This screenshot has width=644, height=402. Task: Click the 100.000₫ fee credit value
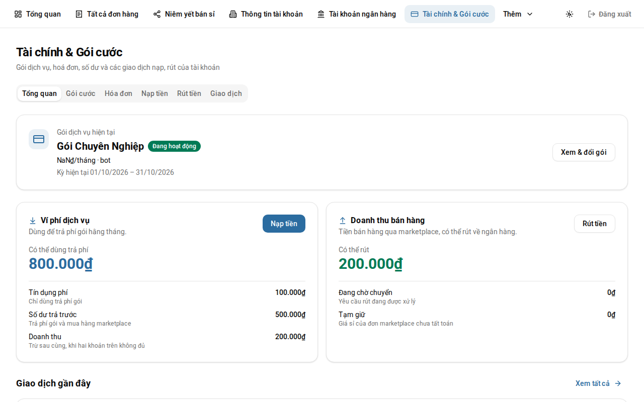click(x=290, y=292)
